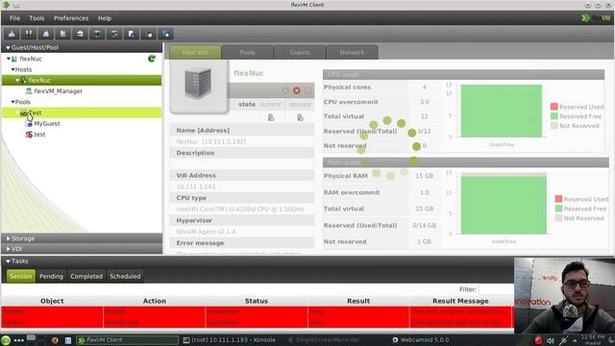615x346 pixels.
Task: Collapse the flexNuc root tree node
Action: [x=9, y=59]
